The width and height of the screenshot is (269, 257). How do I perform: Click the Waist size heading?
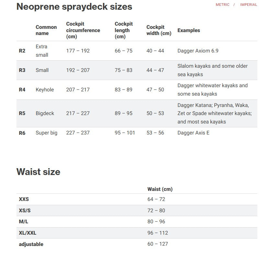coord(38,171)
